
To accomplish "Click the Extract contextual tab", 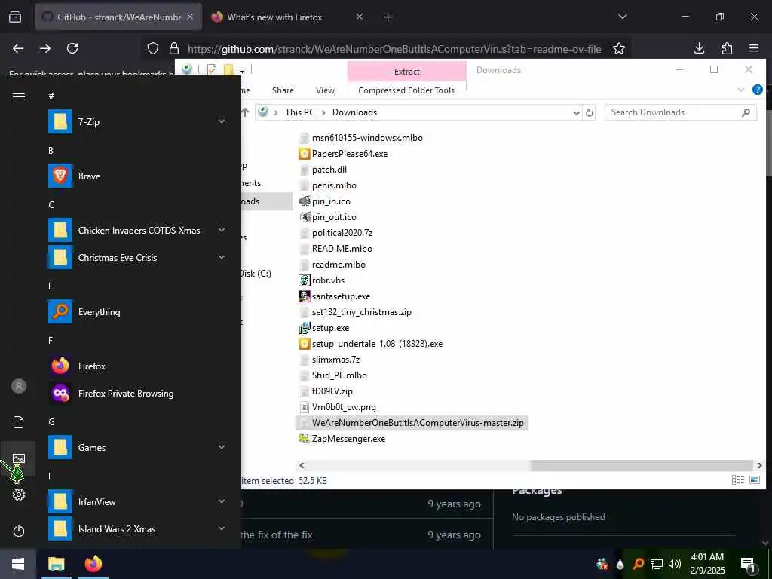I will click(406, 72).
